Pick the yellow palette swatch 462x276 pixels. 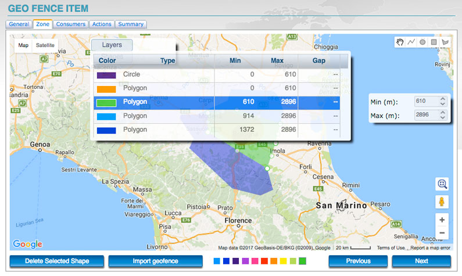(283, 261)
